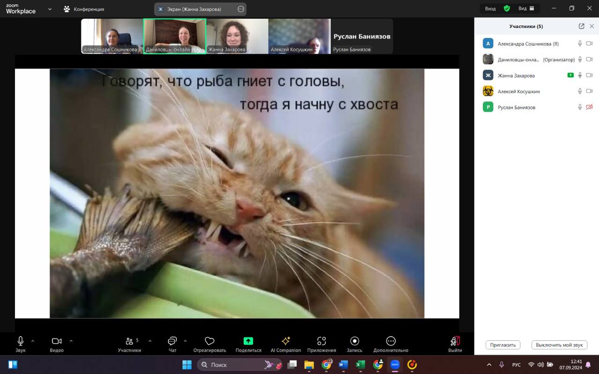Expand the arrow beside Чат

[x=185, y=341]
